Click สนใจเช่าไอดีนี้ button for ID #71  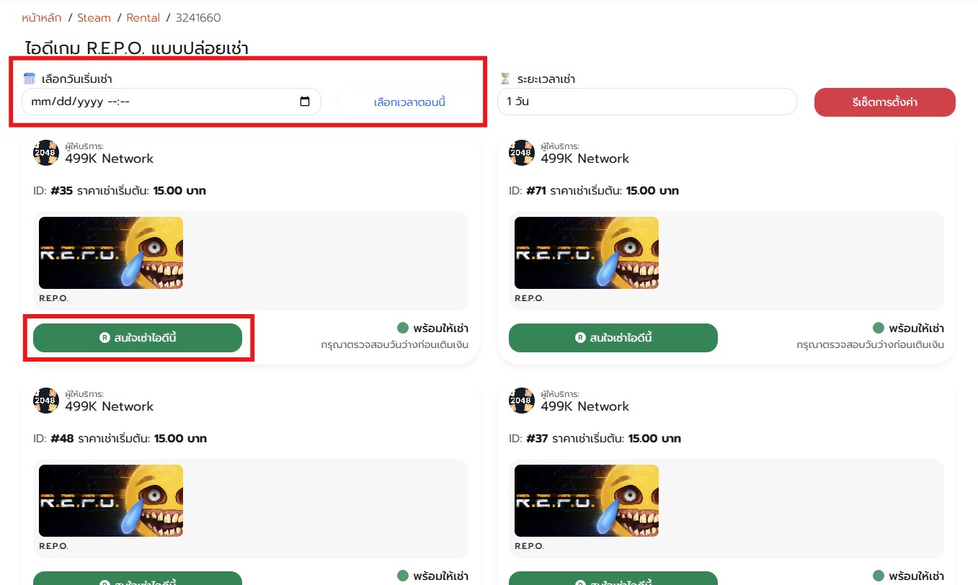pos(613,338)
